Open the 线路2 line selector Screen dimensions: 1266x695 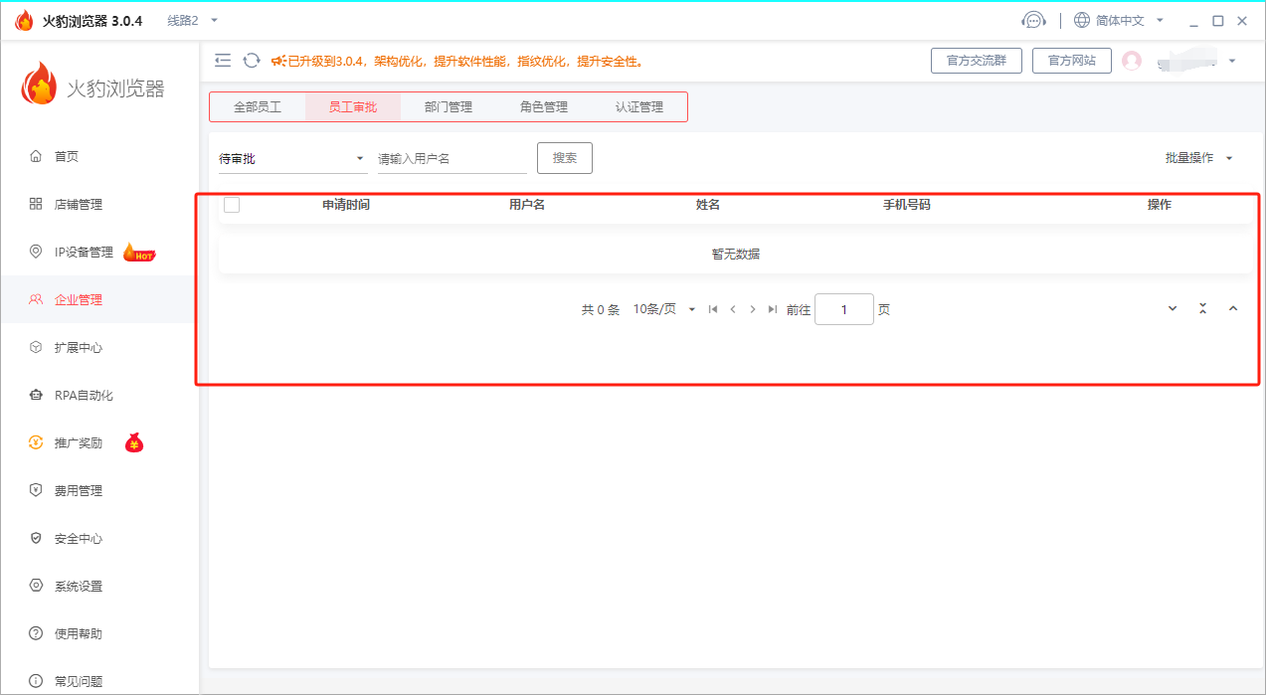[x=185, y=19]
